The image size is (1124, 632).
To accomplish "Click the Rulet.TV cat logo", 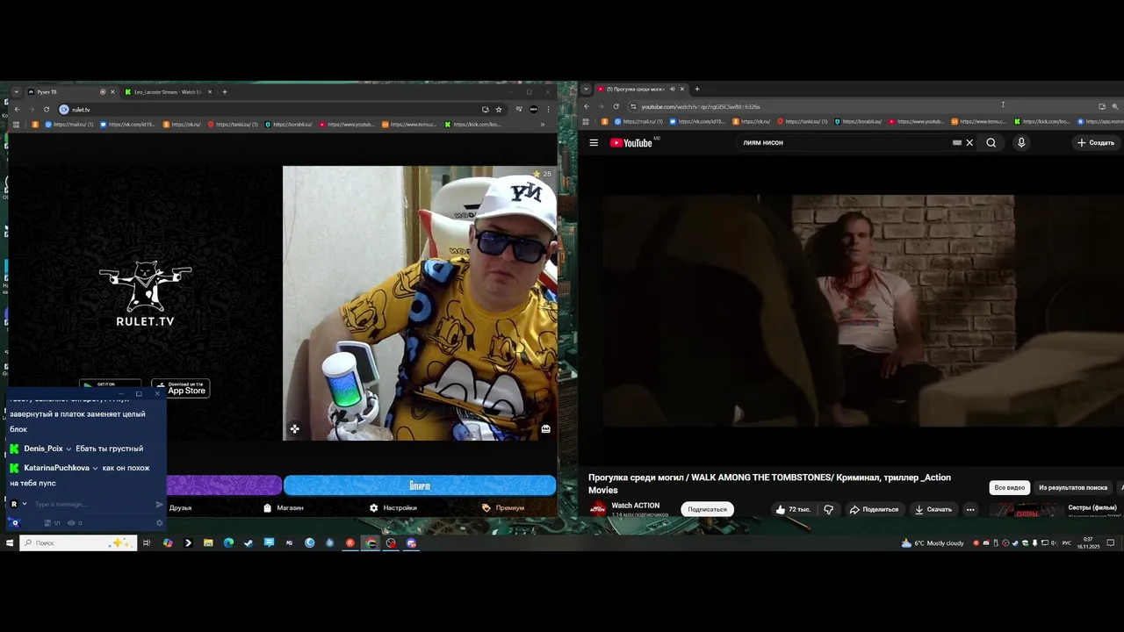I will (145, 293).
